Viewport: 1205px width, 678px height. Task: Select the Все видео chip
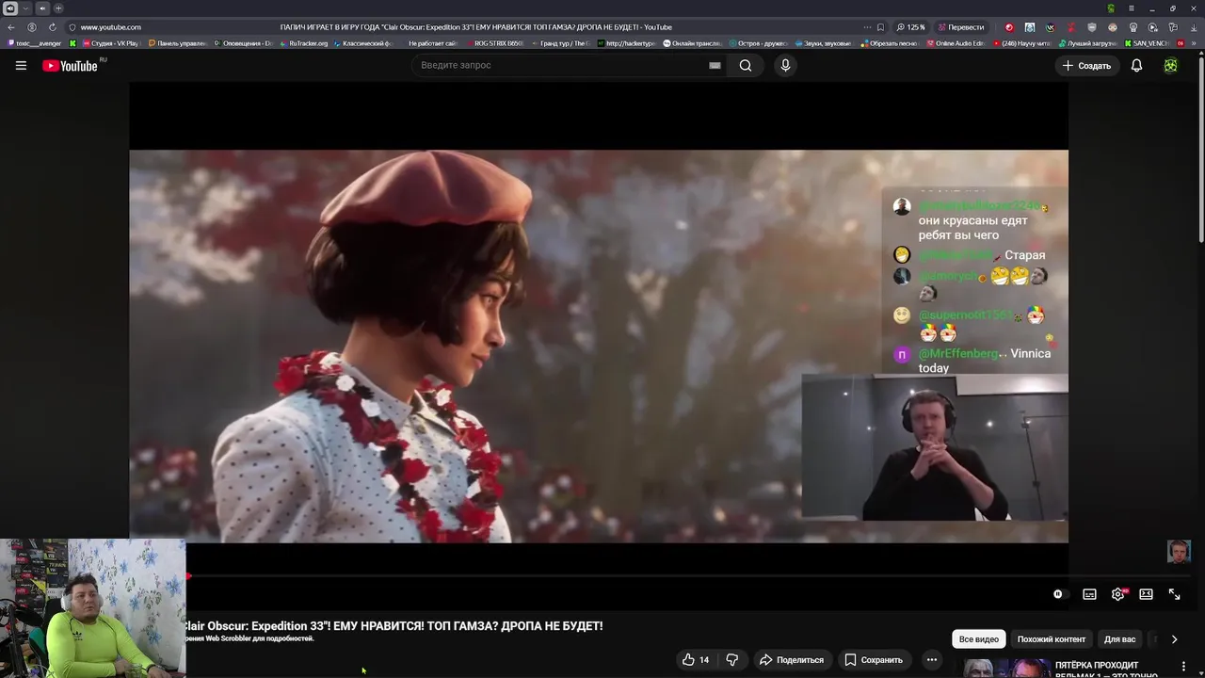coord(979,639)
